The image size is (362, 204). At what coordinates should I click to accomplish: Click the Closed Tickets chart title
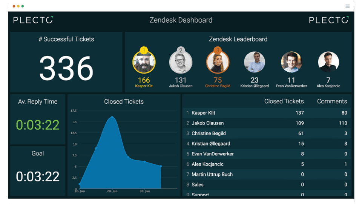(124, 101)
